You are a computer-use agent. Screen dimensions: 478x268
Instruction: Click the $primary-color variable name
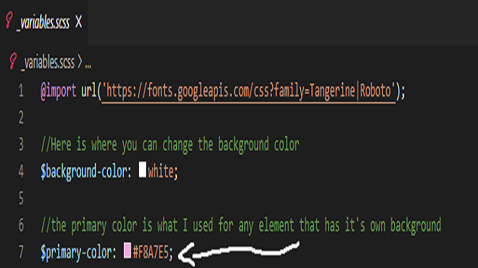coord(76,253)
